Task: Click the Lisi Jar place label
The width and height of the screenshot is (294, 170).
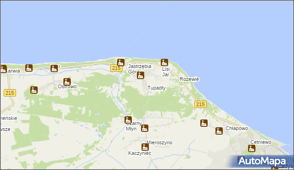Action: point(166,72)
